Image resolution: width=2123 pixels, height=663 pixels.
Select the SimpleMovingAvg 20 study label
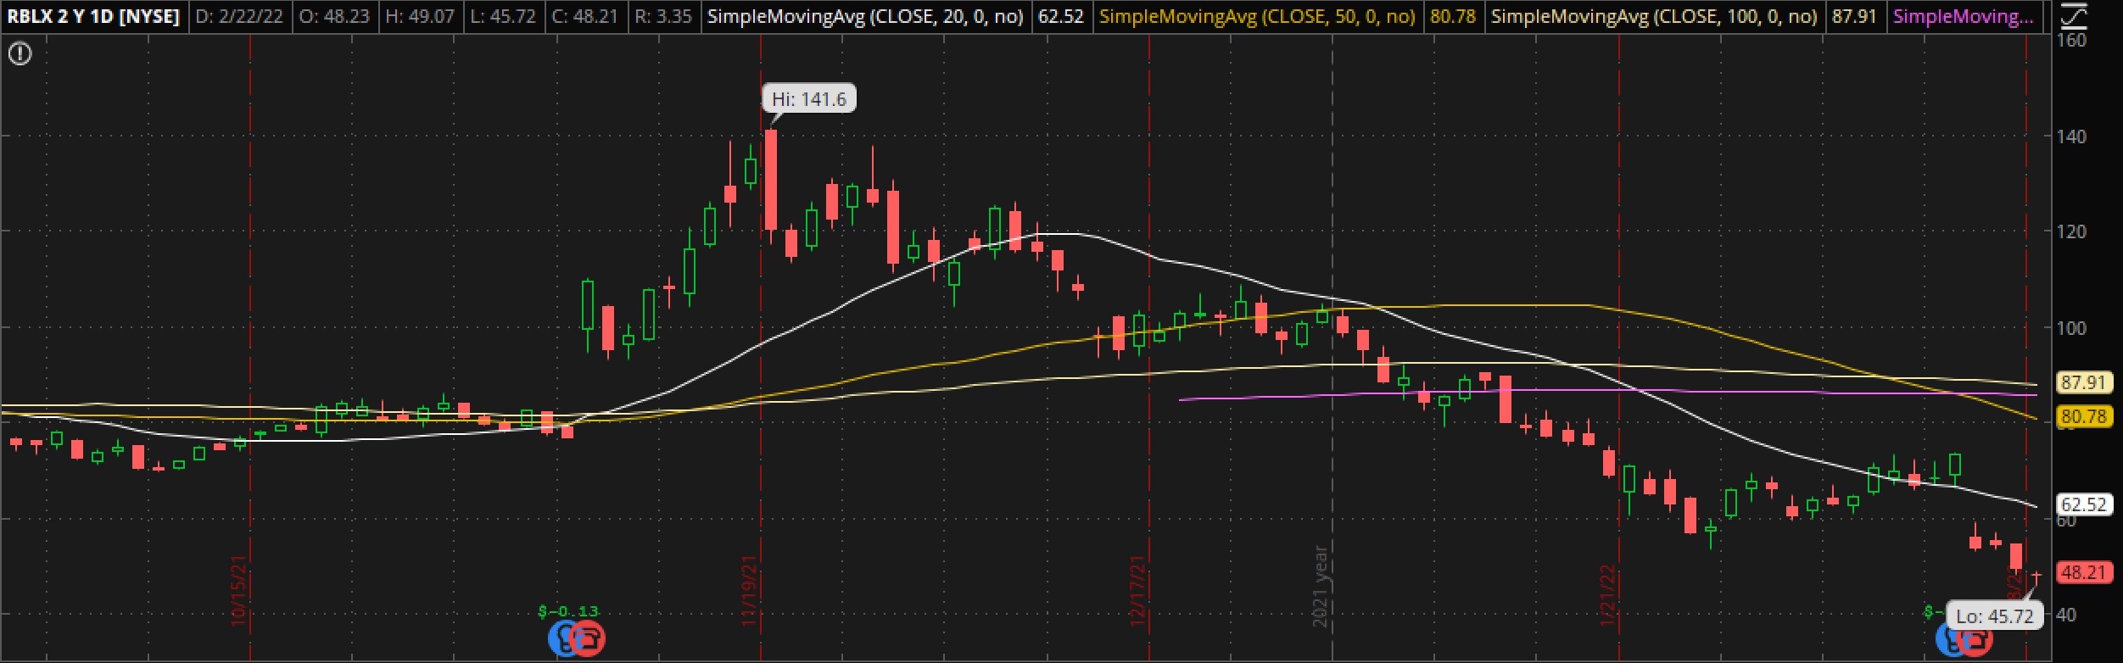(x=865, y=16)
